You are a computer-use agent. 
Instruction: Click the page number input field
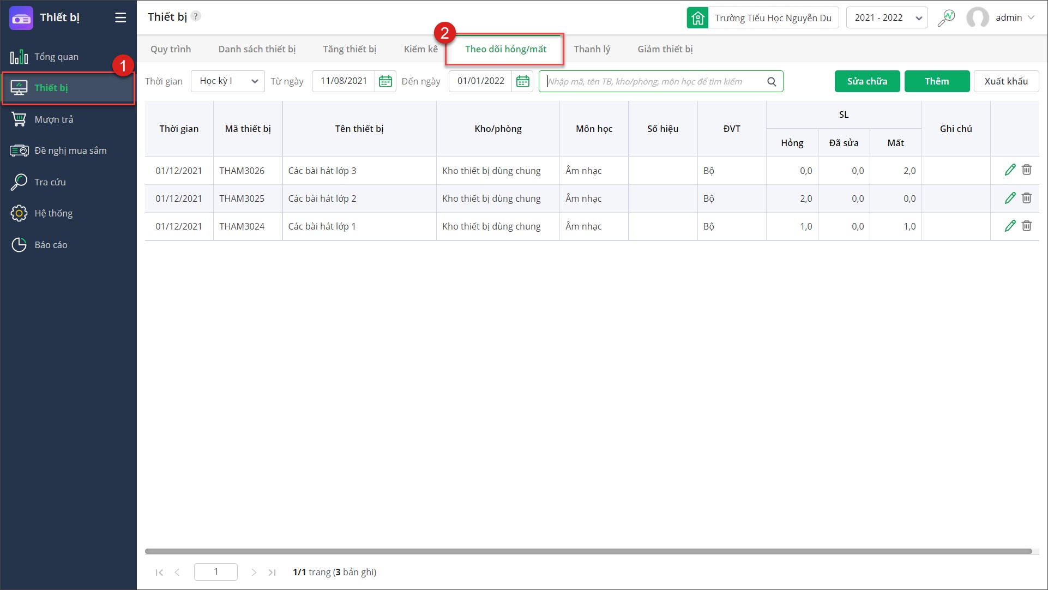pos(216,571)
